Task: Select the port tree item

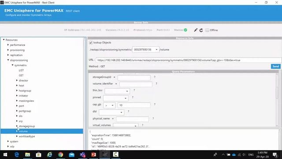Action: [21, 106]
